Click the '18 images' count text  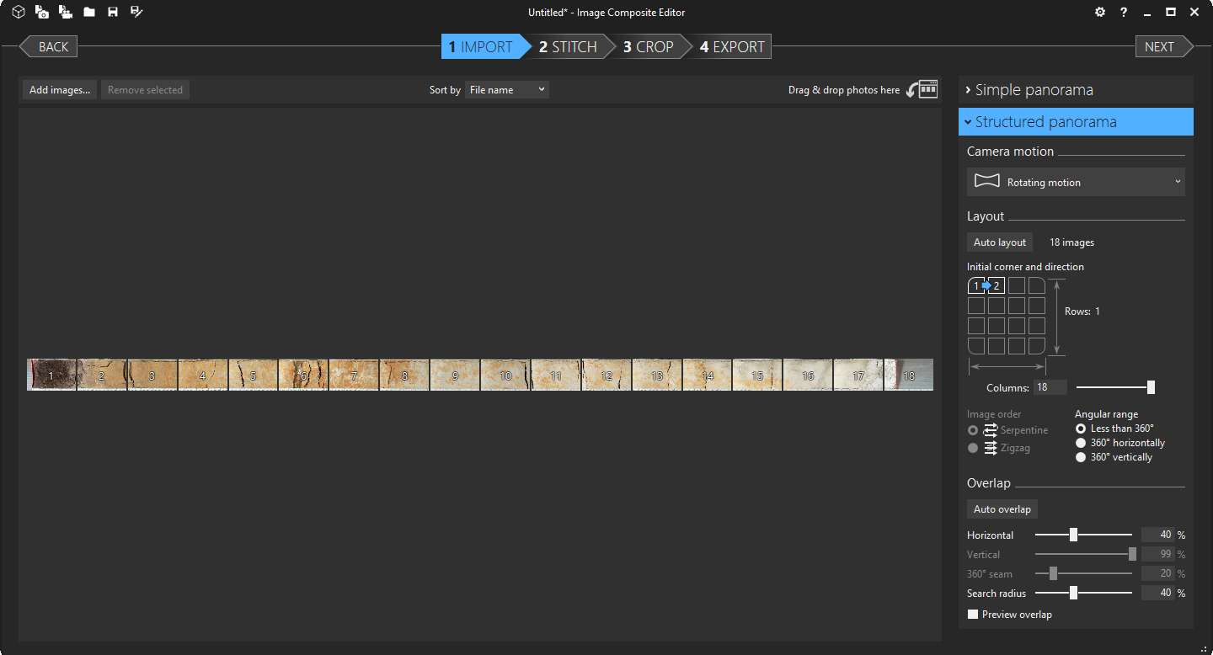(x=1071, y=242)
